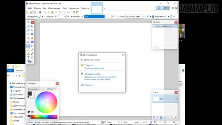
Task: Open the Правка menu
Action: (x=37, y=8)
